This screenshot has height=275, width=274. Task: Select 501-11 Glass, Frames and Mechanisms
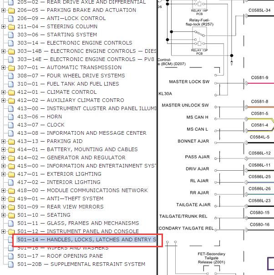[78, 223]
